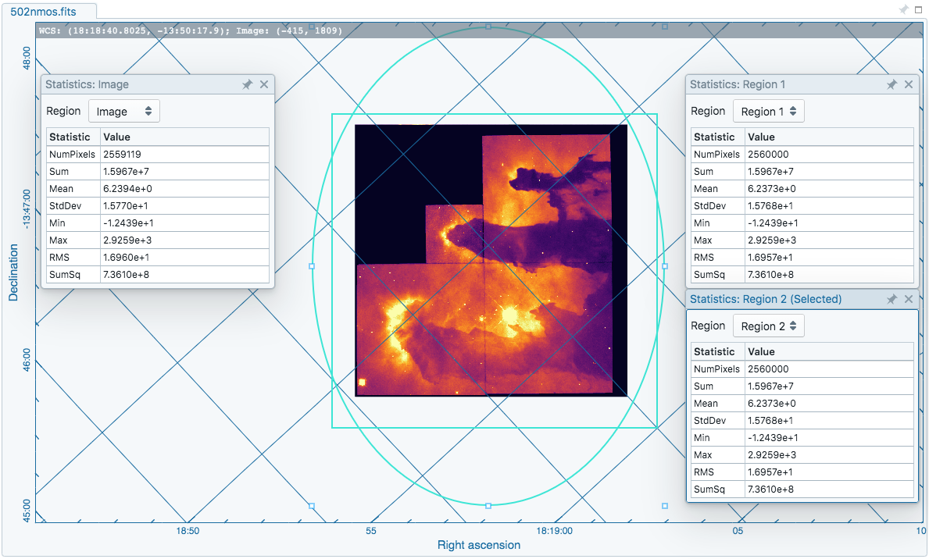This screenshot has height=559, width=929.
Task: Select the Min row in Image statistics panel
Action: 158,223
